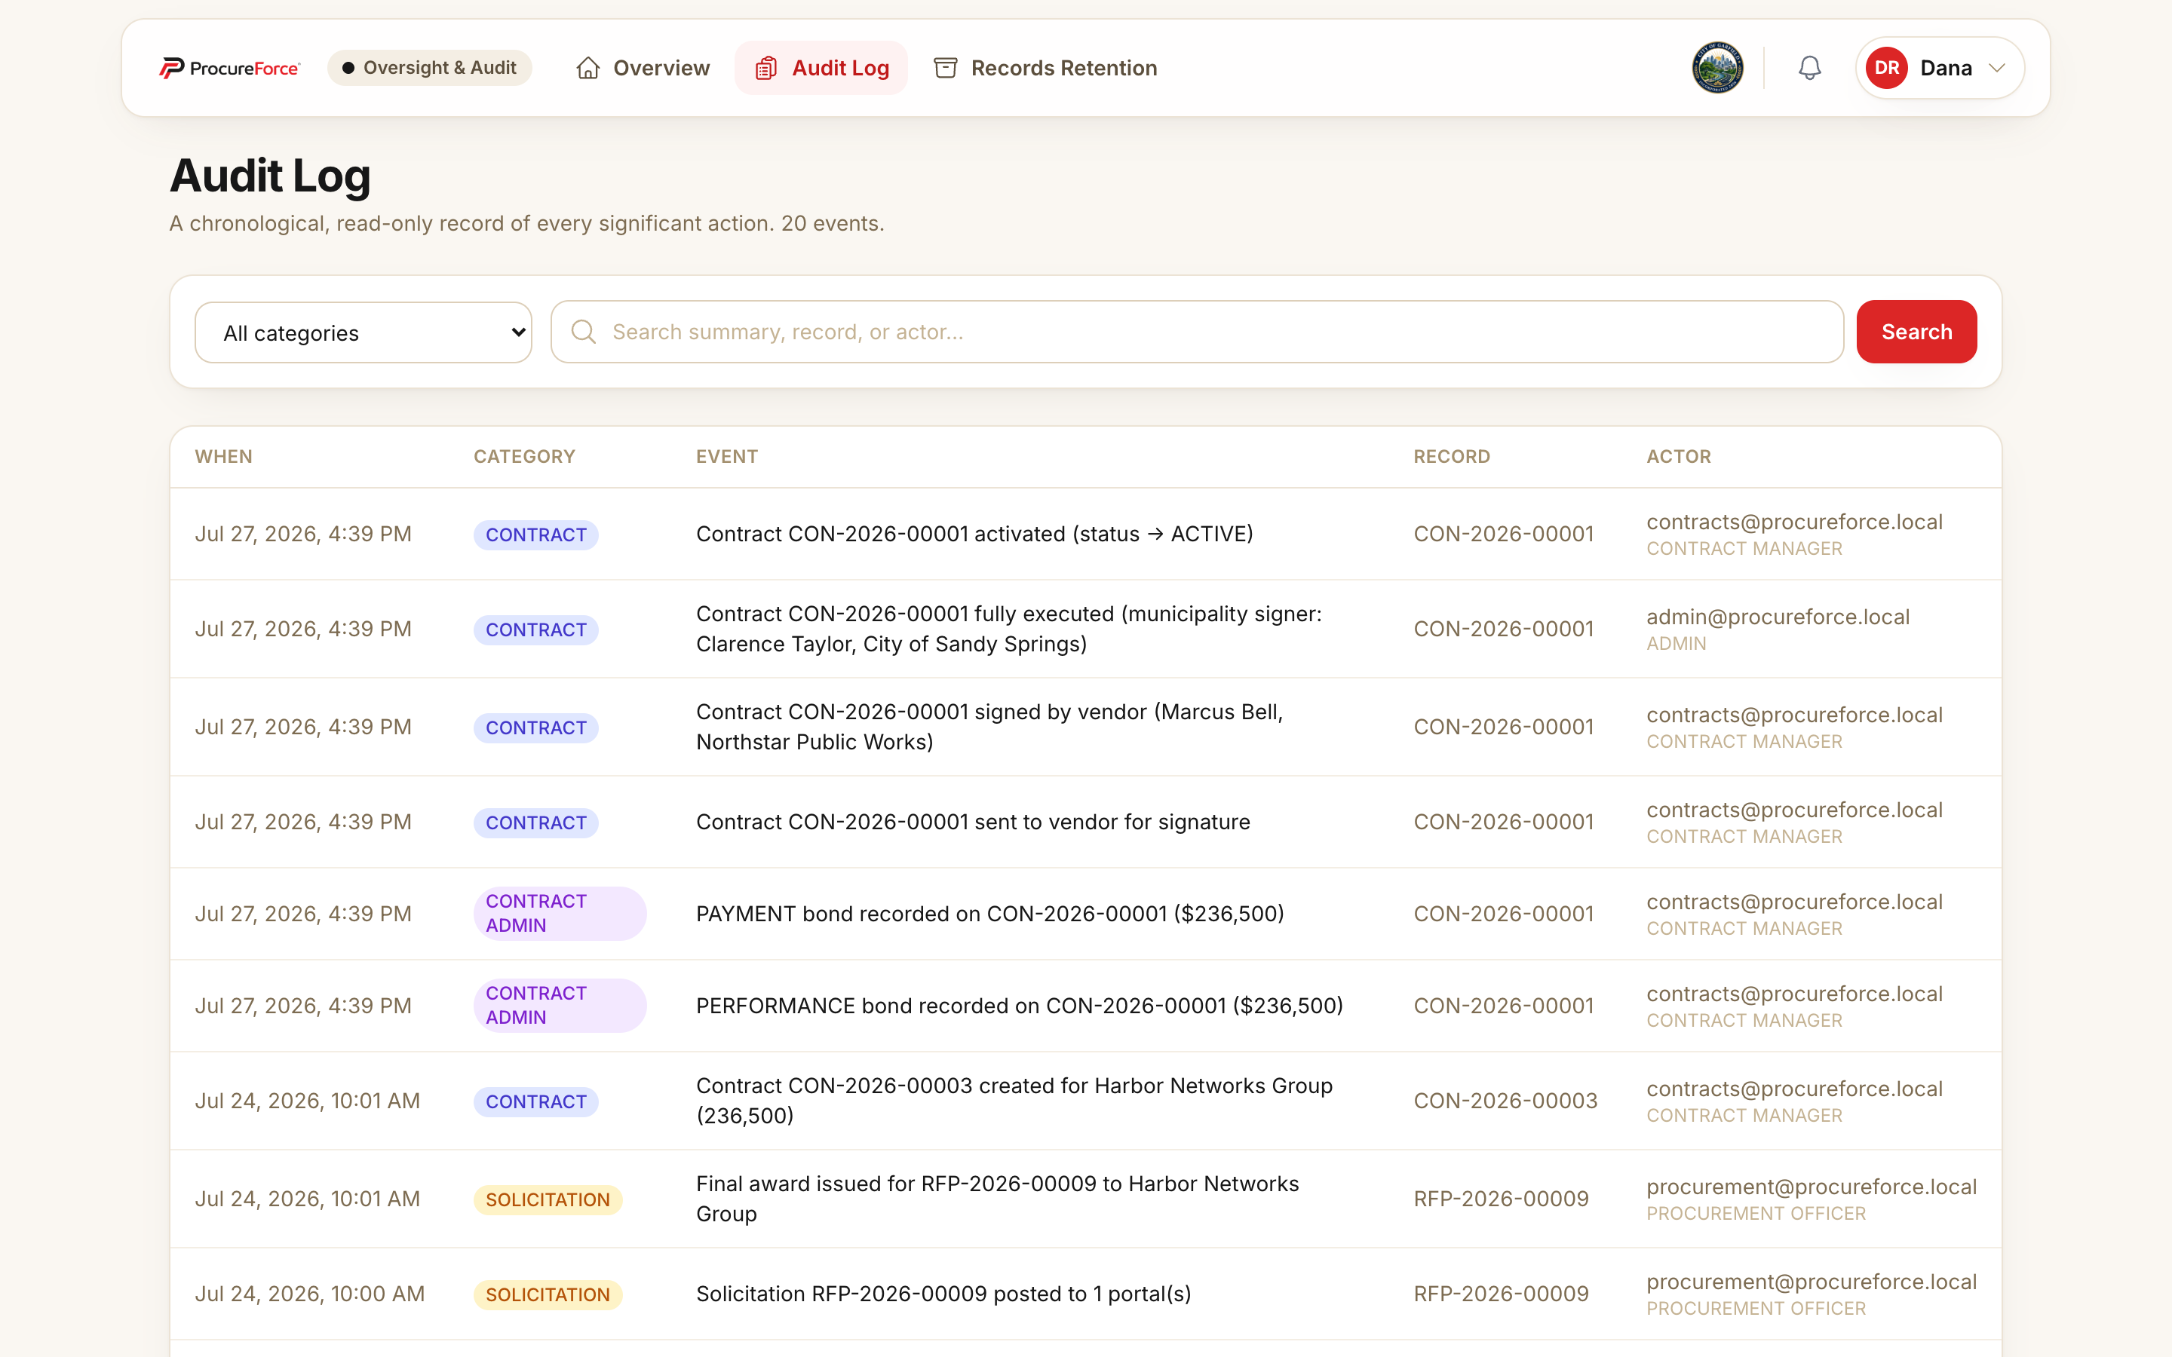Open the Overview tab
The width and height of the screenshot is (2172, 1357).
pos(643,68)
